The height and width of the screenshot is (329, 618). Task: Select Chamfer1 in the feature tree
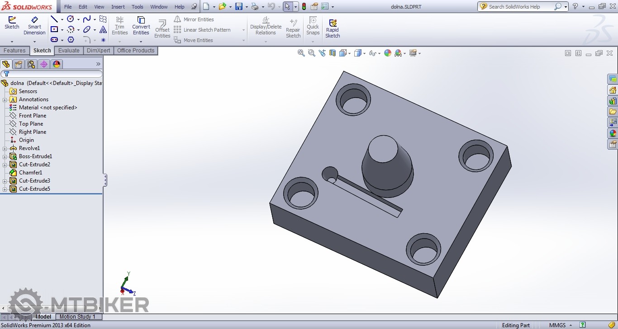(30, 173)
